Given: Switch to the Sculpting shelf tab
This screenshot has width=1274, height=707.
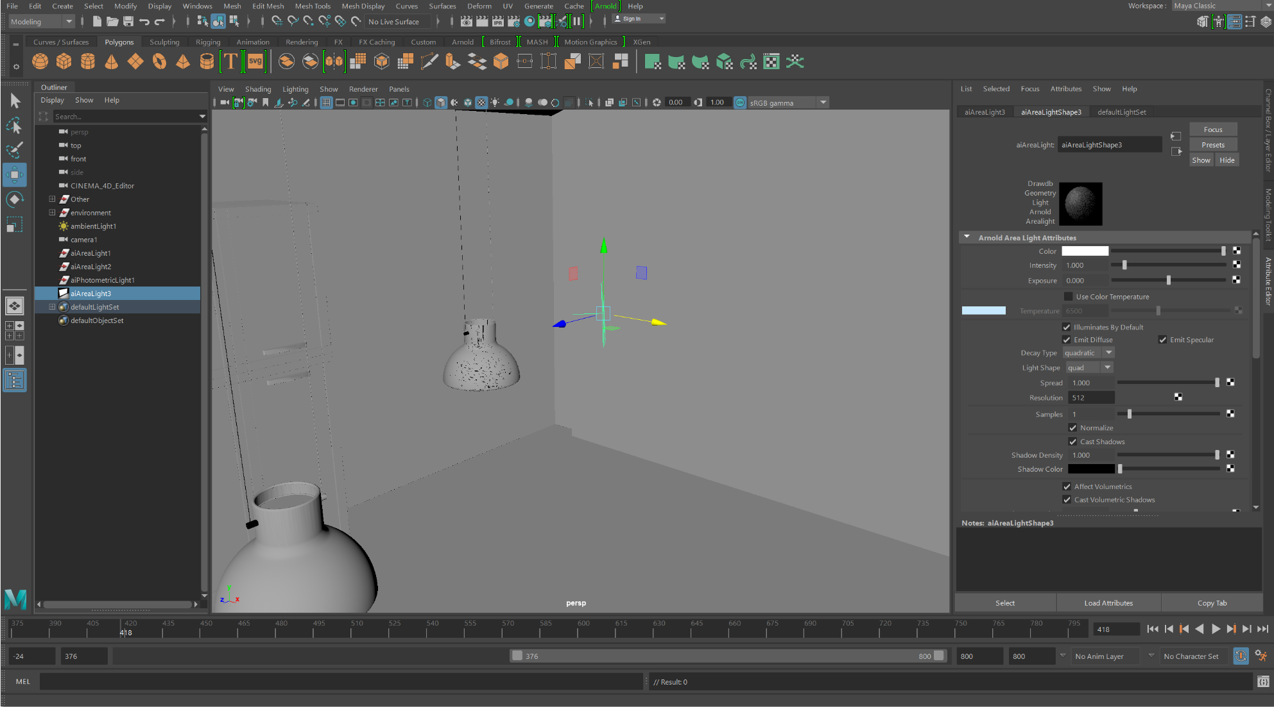Looking at the screenshot, I should (164, 42).
